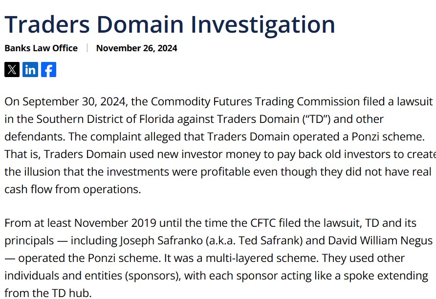Share the article on LinkedIn
This screenshot has width=436, height=299.
pyautogui.click(x=30, y=70)
